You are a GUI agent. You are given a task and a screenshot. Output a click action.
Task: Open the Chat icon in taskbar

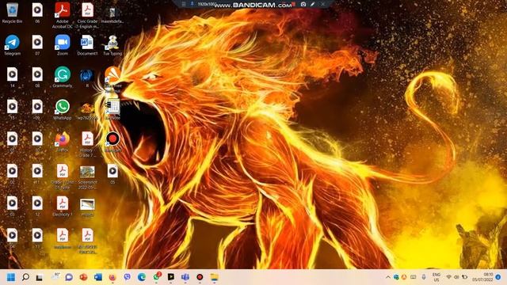point(69,277)
